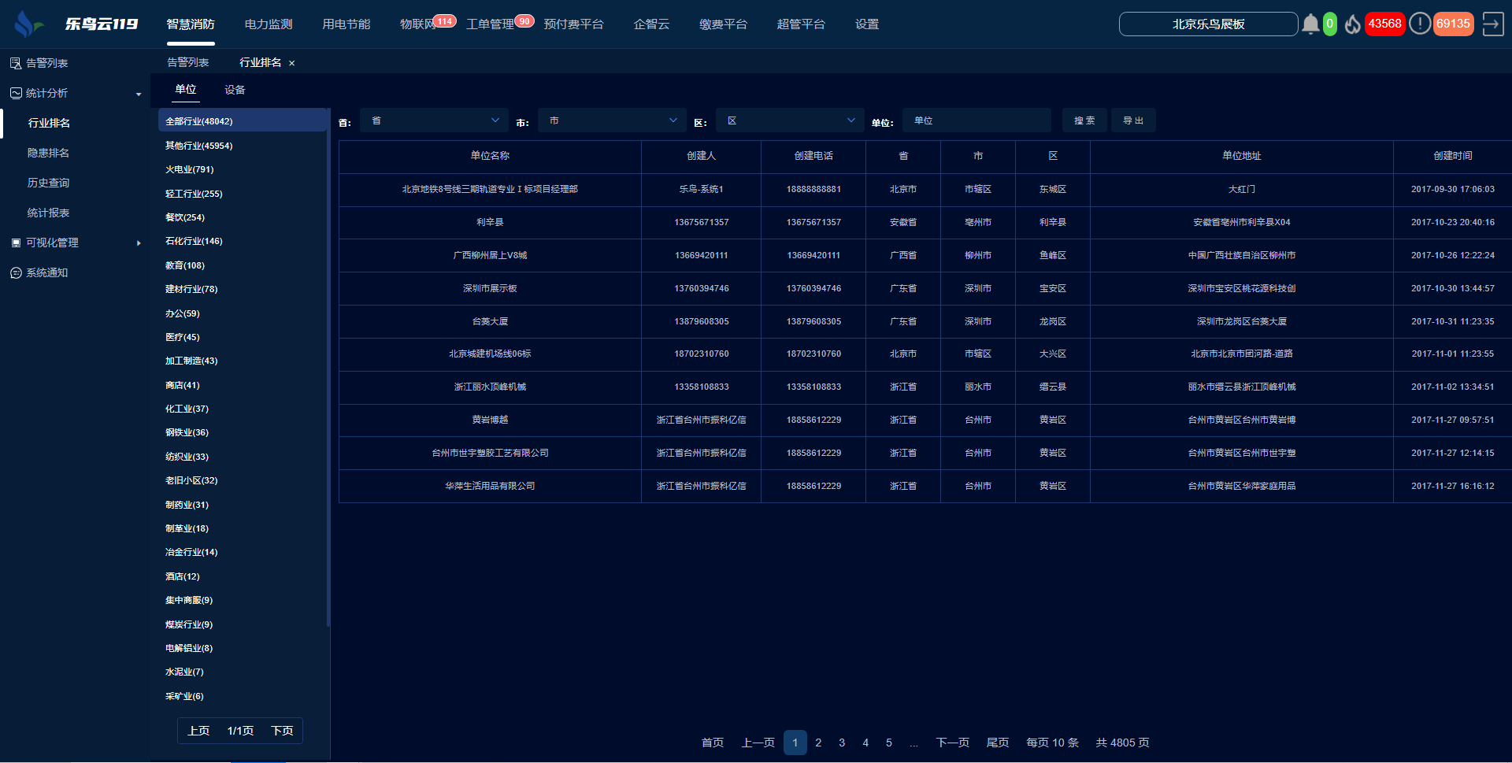The height and width of the screenshot is (763, 1512).
Task: Open the 市 city dropdown
Action: (x=612, y=120)
